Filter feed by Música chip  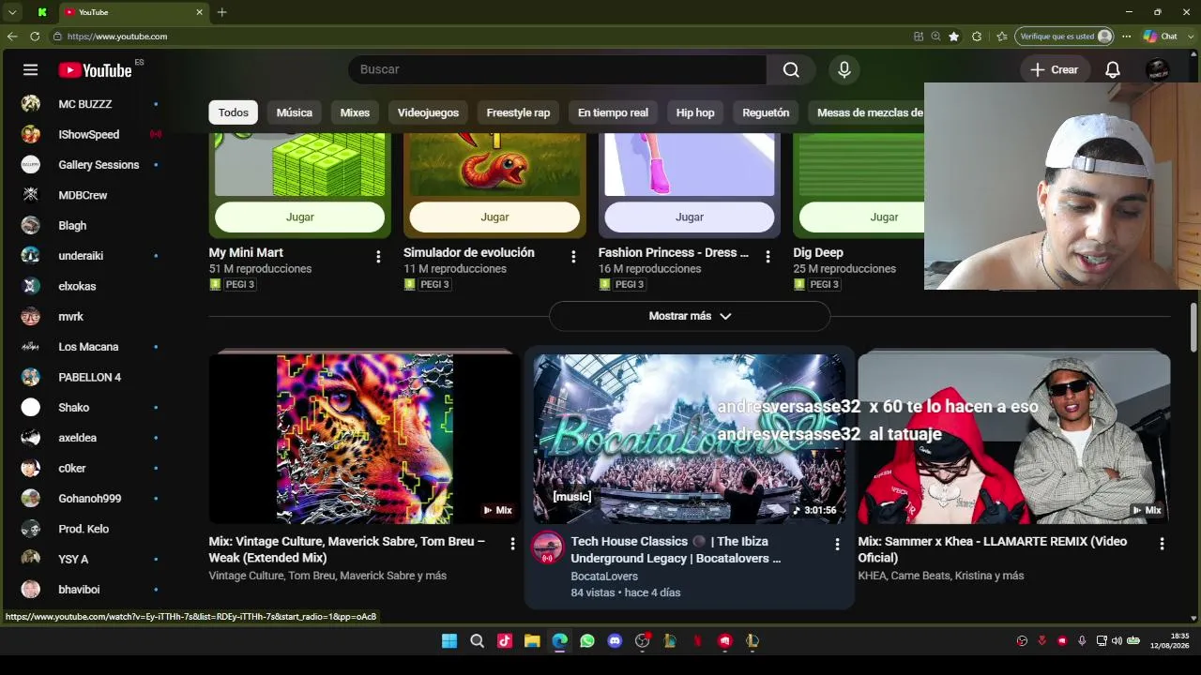tap(295, 112)
